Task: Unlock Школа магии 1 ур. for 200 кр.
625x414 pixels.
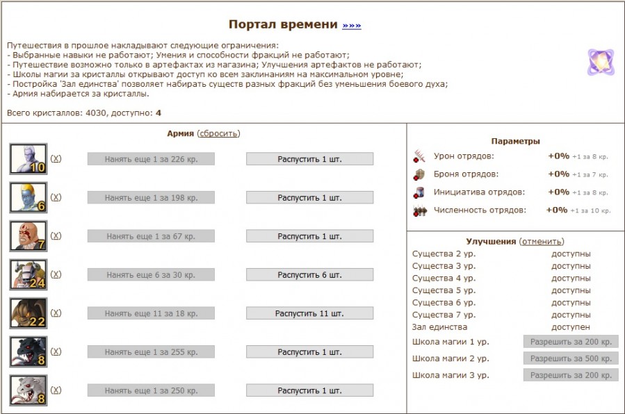Action: coord(571,342)
